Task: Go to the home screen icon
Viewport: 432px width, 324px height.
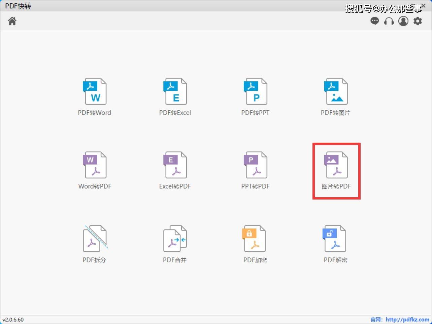Action: [12, 21]
